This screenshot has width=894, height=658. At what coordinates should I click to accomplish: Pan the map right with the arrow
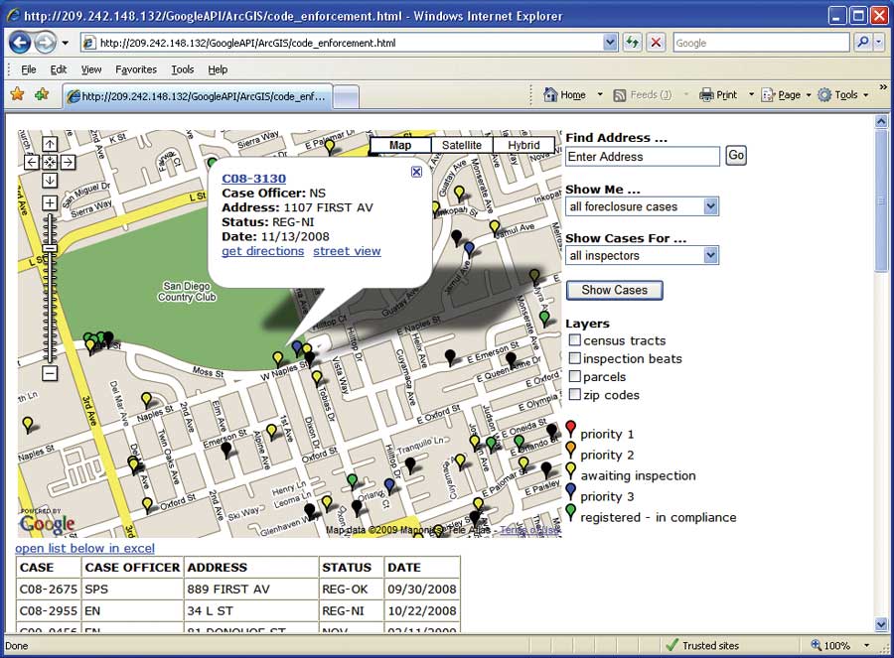[68, 163]
